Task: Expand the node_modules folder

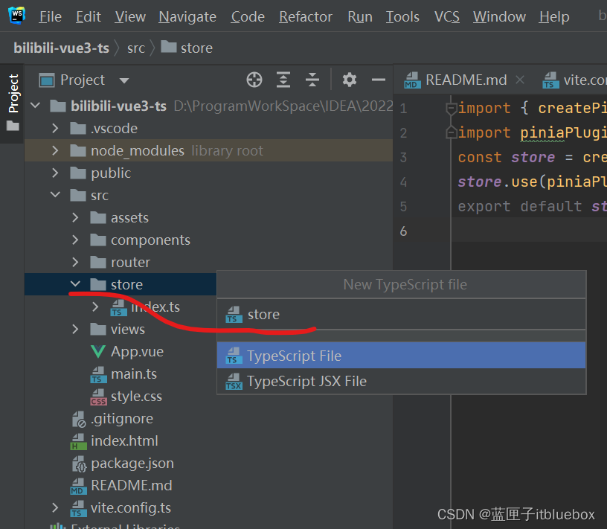Action: point(55,151)
